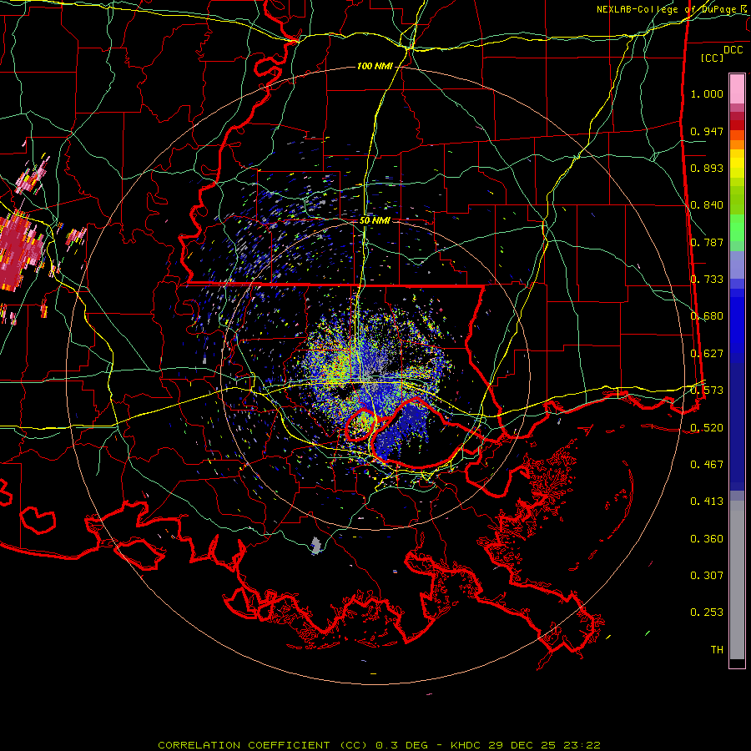The height and width of the screenshot is (751, 751).
Task: Click the [CC] units label
Action: coord(713,58)
